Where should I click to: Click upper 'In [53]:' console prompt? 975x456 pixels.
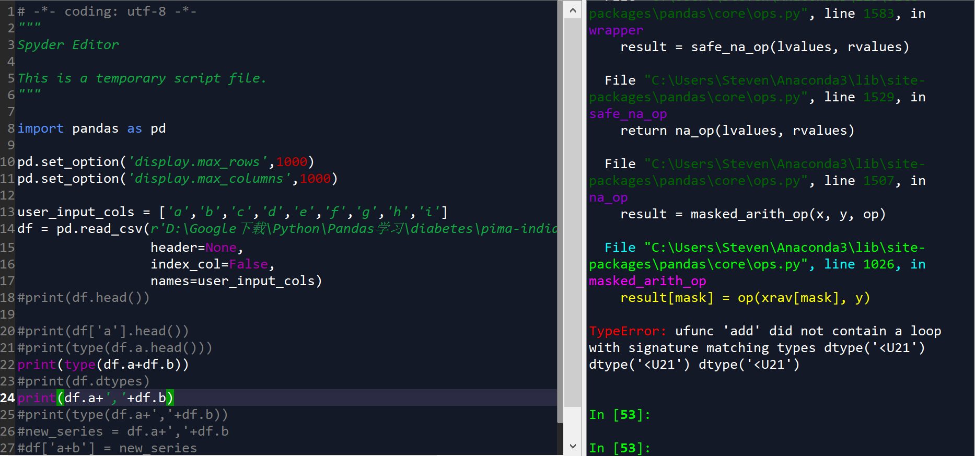click(620, 415)
